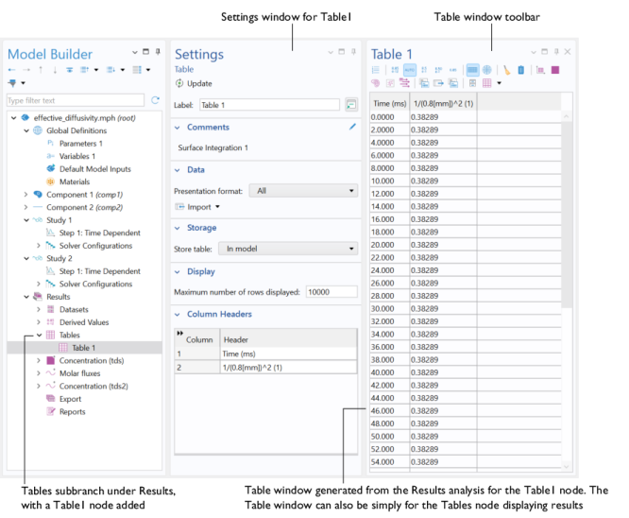Toggle the circular grid button in Table toolbar

click(x=486, y=70)
